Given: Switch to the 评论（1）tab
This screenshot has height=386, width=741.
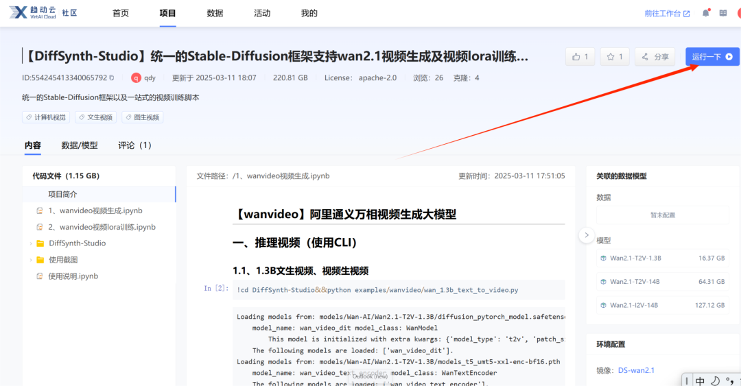Looking at the screenshot, I should point(134,145).
